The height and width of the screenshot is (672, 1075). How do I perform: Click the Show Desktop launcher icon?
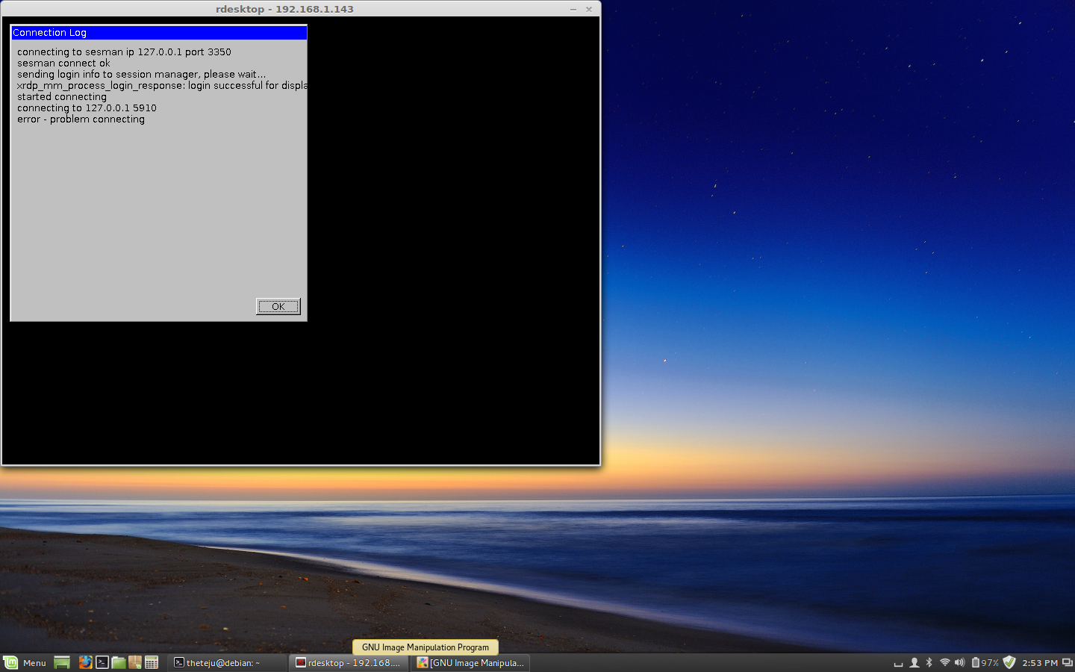[x=62, y=663]
